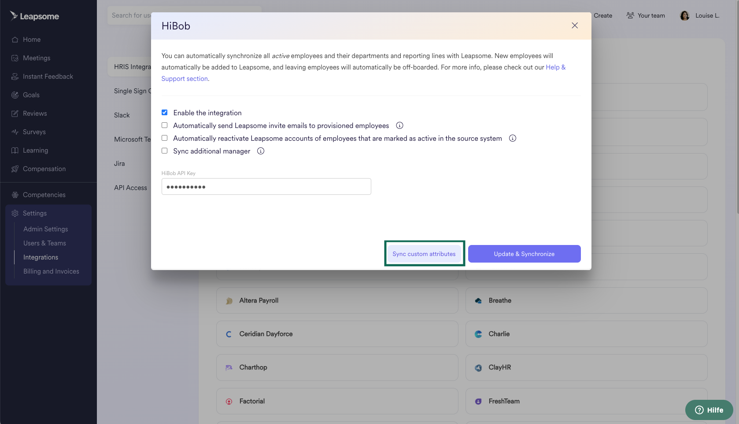This screenshot has height=424, width=739.
Task: Open Instant Feedback in sidebar
Action: (x=48, y=77)
